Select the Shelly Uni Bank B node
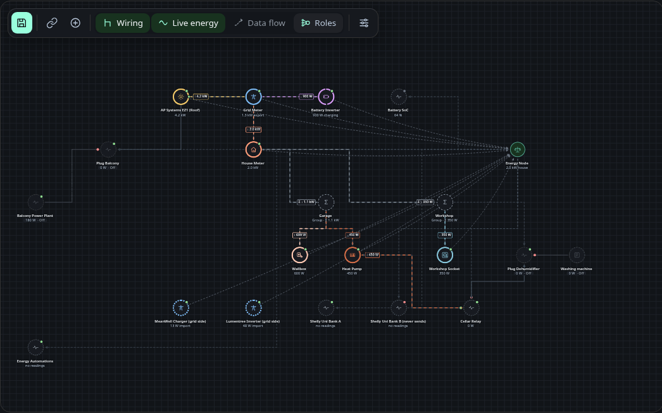The width and height of the screenshot is (662, 413). pyautogui.click(x=398, y=307)
